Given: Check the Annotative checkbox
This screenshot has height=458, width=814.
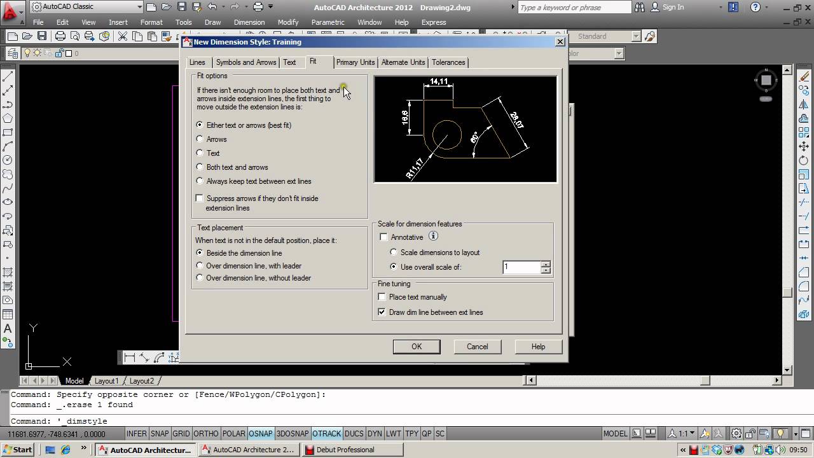Looking at the screenshot, I should point(383,237).
